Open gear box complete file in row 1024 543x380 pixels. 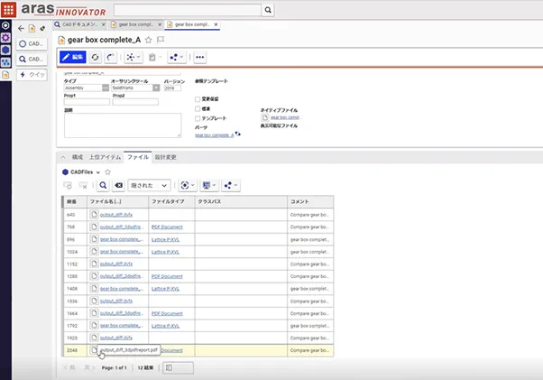pyautogui.click(x=120, y=252)
